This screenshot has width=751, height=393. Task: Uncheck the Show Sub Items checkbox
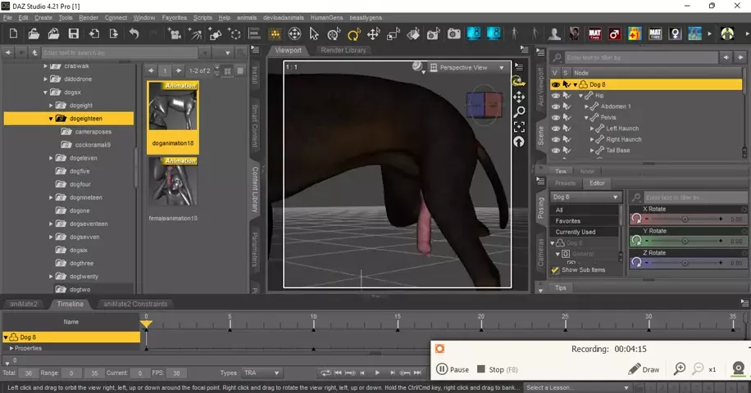click(x=555, y=270)
